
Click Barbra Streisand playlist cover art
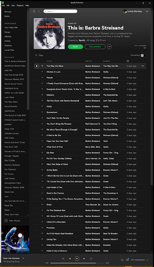49,33
